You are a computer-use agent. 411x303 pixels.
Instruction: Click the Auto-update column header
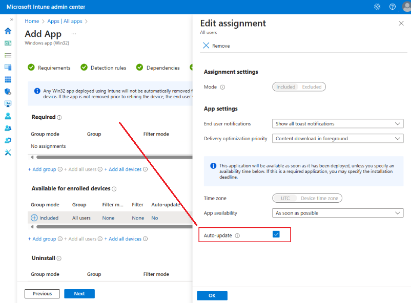[x=166, y=205]
